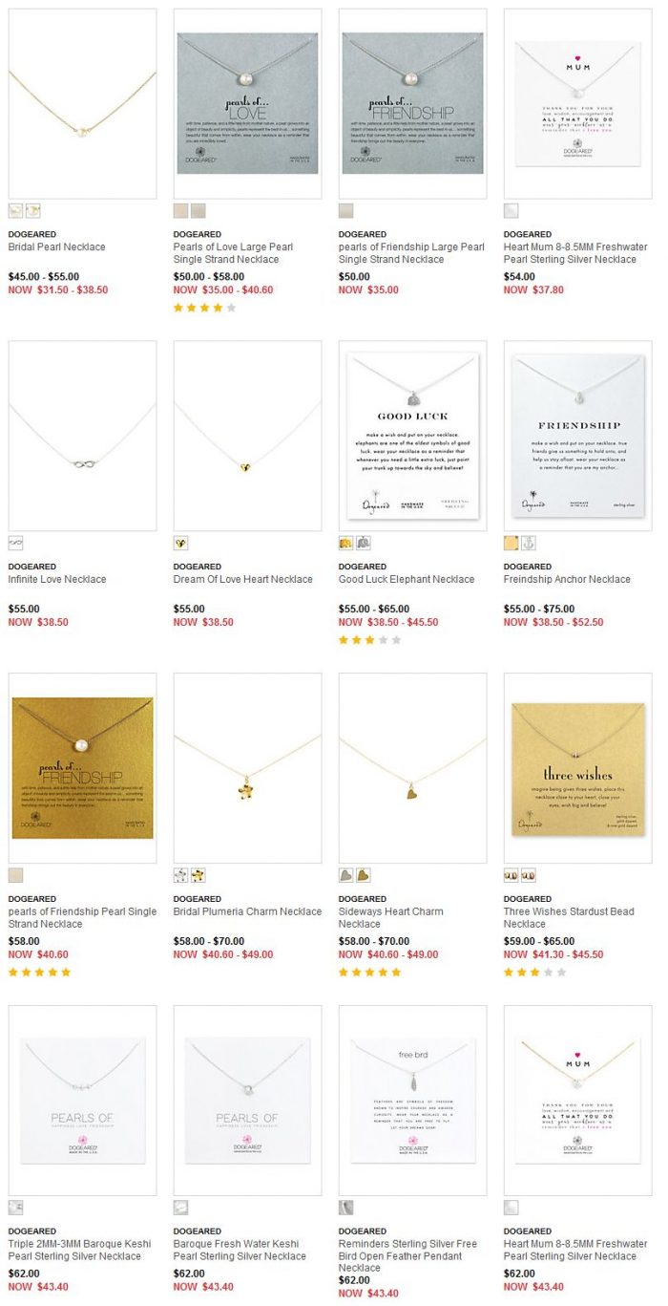
Task: Choose the gold heart swatch for Sideways Heart Charm
Action: 364,875
